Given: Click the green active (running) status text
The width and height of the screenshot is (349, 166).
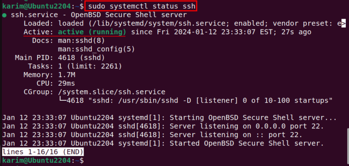Looking at the screenshot, I should (x=92, y=32).
